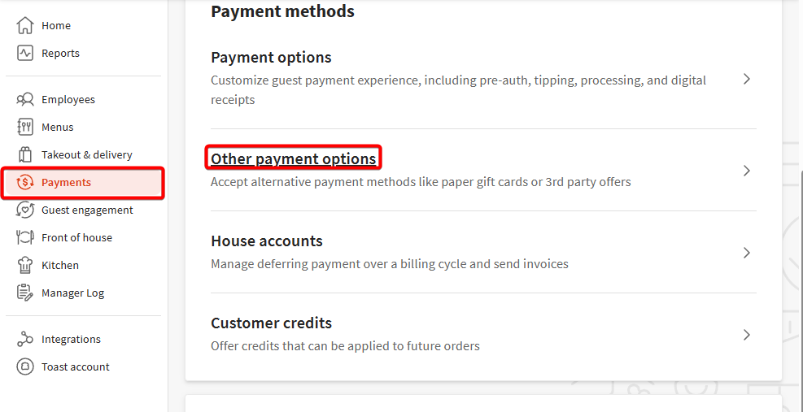This screenshot has width=803, height=412.
Task: Click the Front of house icon
Action: 25,237
